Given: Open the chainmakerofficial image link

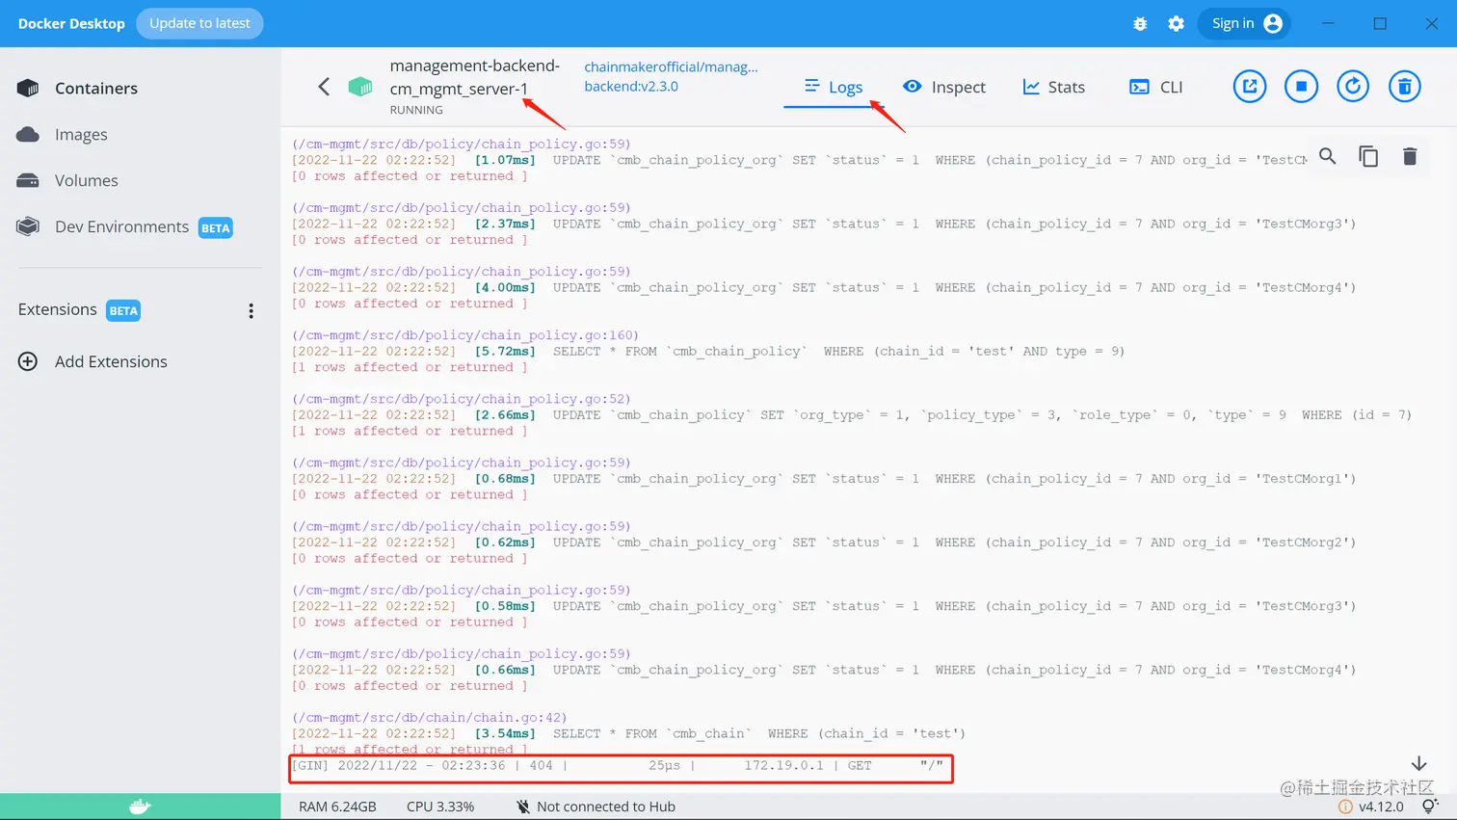Looking at the screenshot, I should (671, 76).
